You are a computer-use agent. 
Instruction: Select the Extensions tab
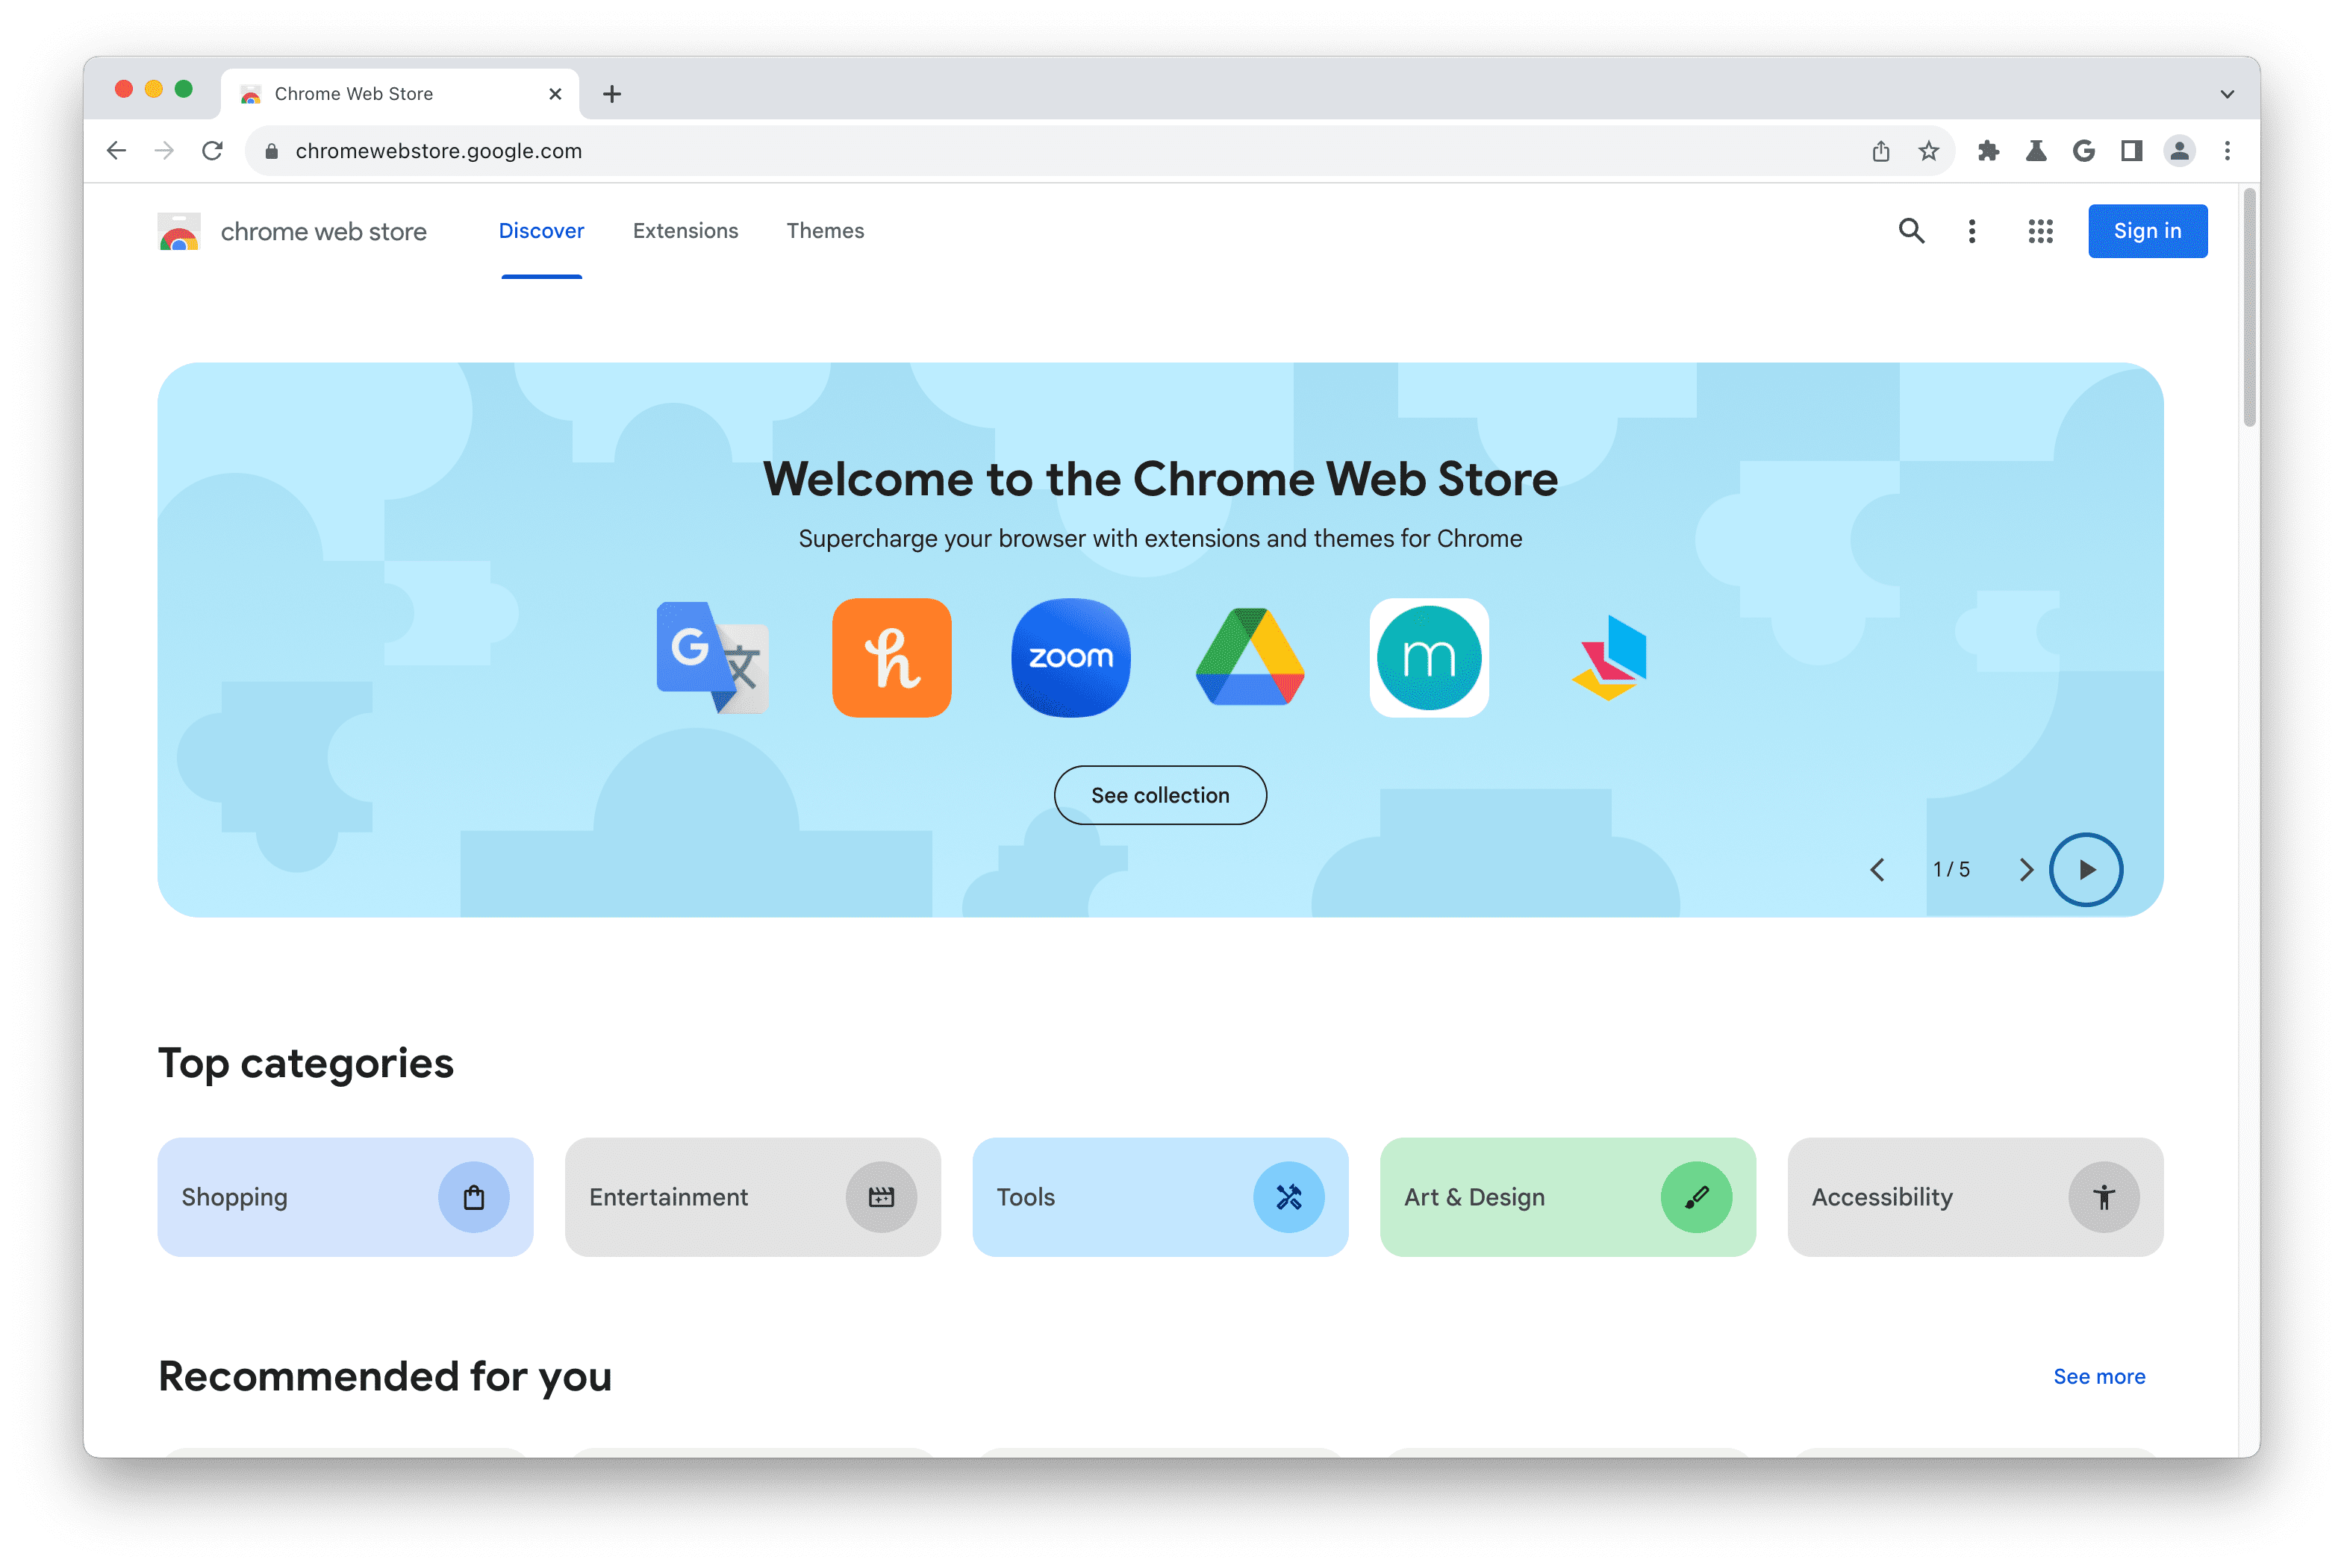[x=685, y=229]
